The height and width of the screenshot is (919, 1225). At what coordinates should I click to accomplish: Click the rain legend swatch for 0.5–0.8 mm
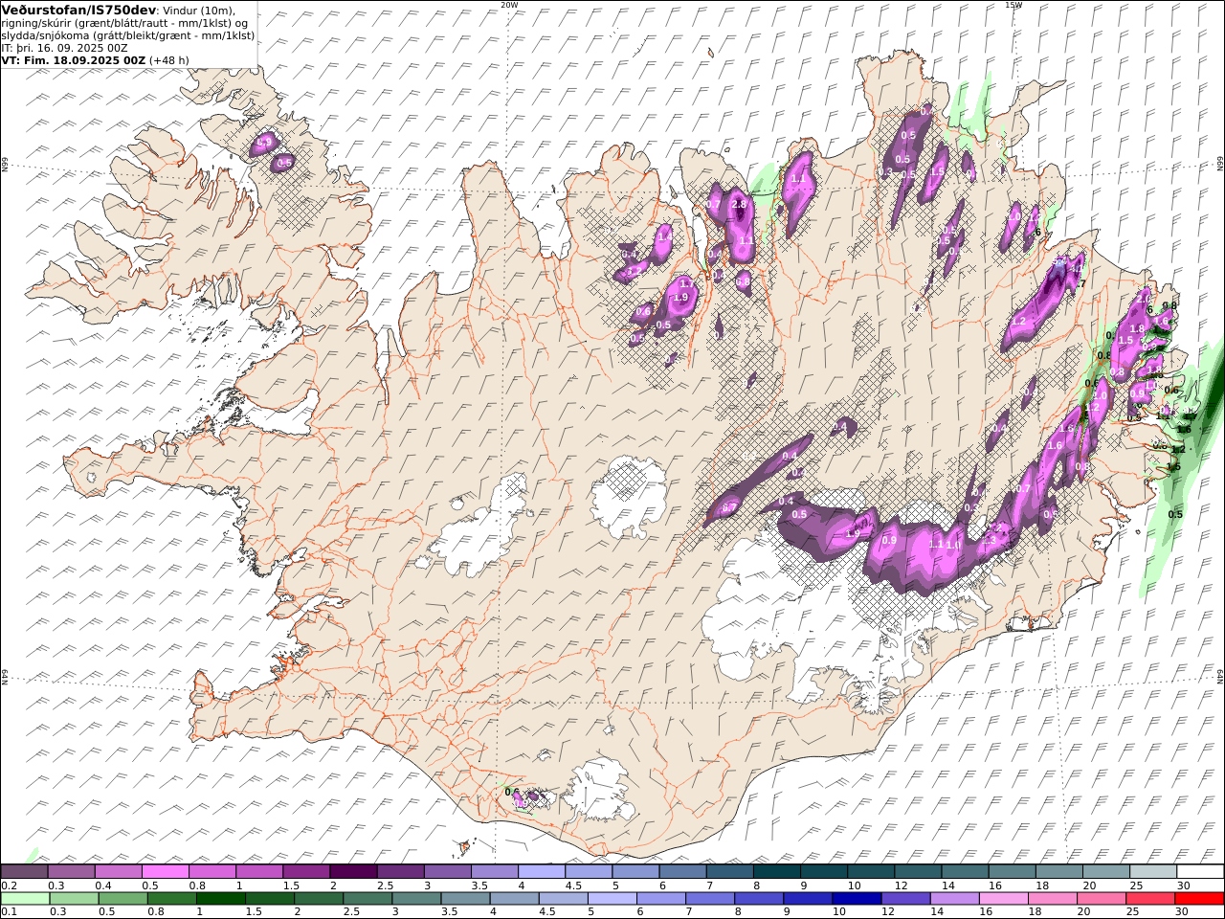coord(123,898)
